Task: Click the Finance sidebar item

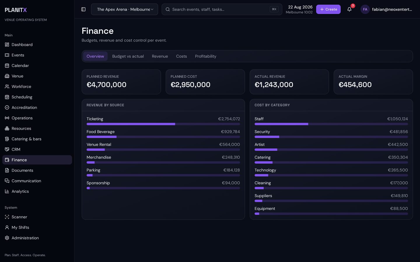Action: [37, 160]
